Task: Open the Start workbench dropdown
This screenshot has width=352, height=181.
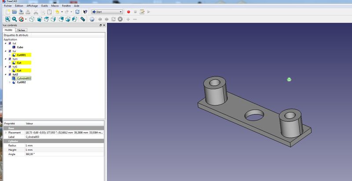Action: click(107, 12)
